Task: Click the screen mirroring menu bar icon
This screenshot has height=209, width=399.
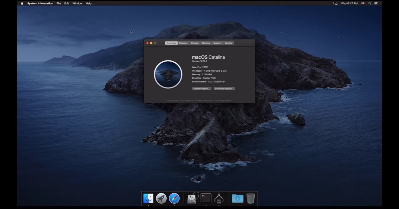Action: pyautogui.click(x=335, y=3)
